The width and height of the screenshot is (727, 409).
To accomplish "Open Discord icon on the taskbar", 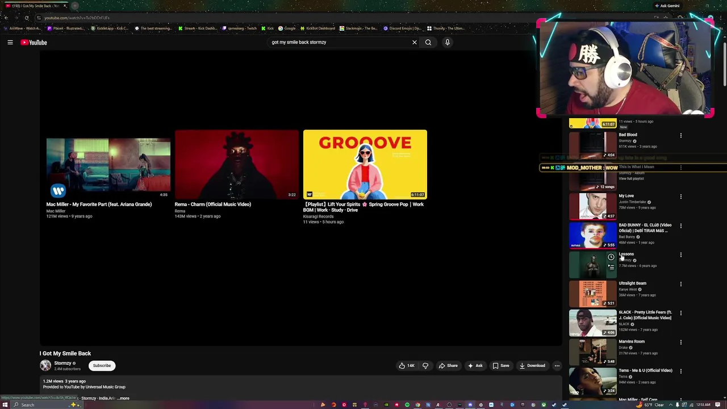I will pos(470,405).
